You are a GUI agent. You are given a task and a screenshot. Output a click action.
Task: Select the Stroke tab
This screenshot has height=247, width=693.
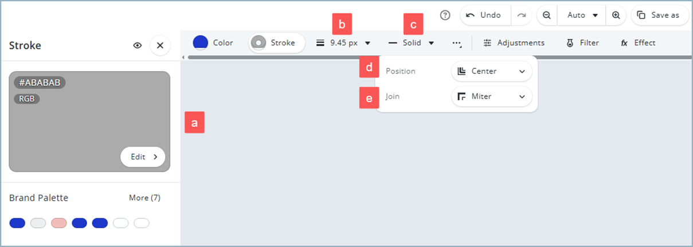pyautogui.click(x=276, y=43)
